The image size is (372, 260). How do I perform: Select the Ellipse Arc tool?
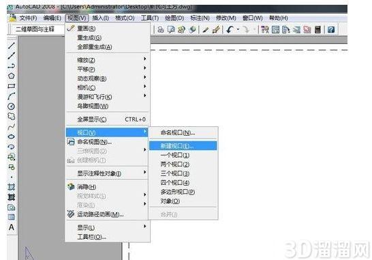[12, 147]
